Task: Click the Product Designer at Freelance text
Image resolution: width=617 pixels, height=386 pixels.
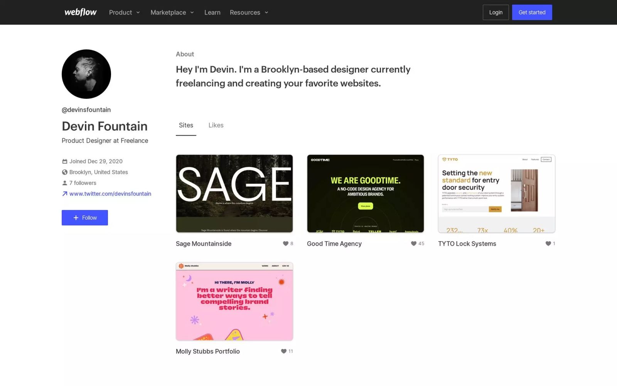Action: click(x=105, y=141)
